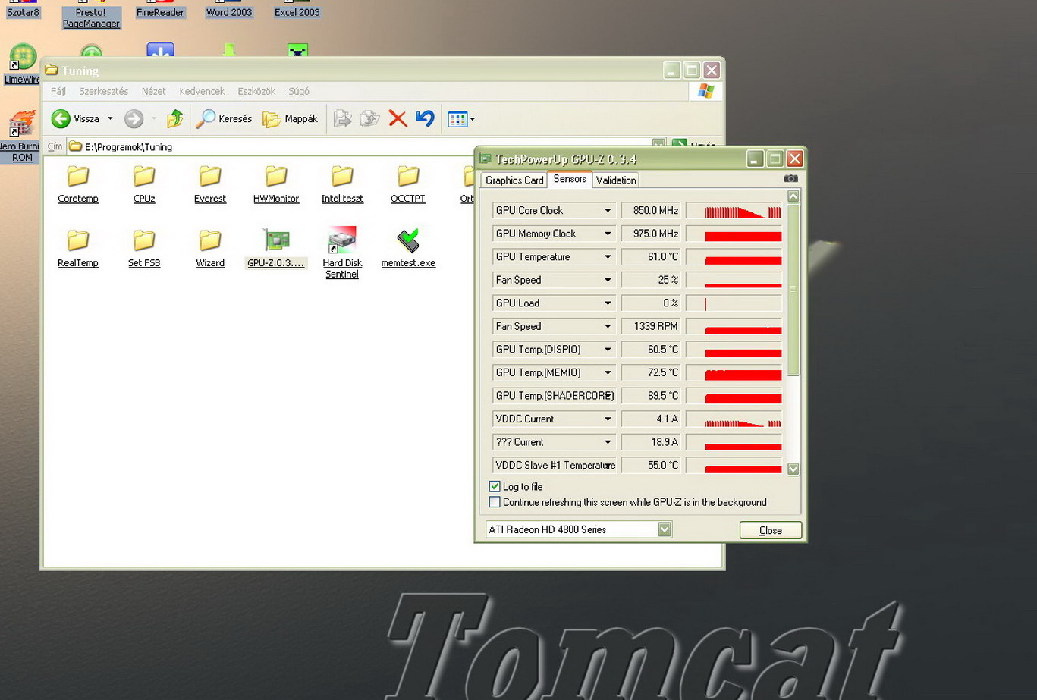1037x700 pixels.
Task: Click the Move To toolbar icon in Explorer
Action: (x=342, y=118)
